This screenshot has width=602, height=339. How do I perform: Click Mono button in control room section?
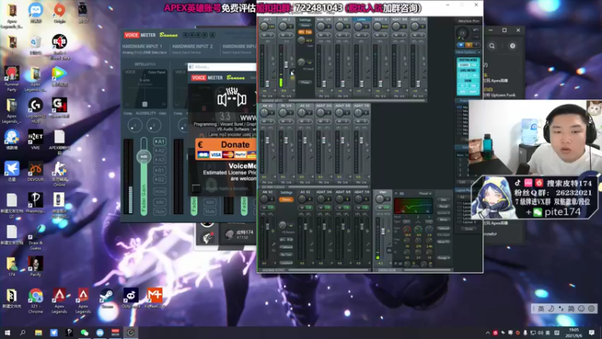(x=443, y=219)
